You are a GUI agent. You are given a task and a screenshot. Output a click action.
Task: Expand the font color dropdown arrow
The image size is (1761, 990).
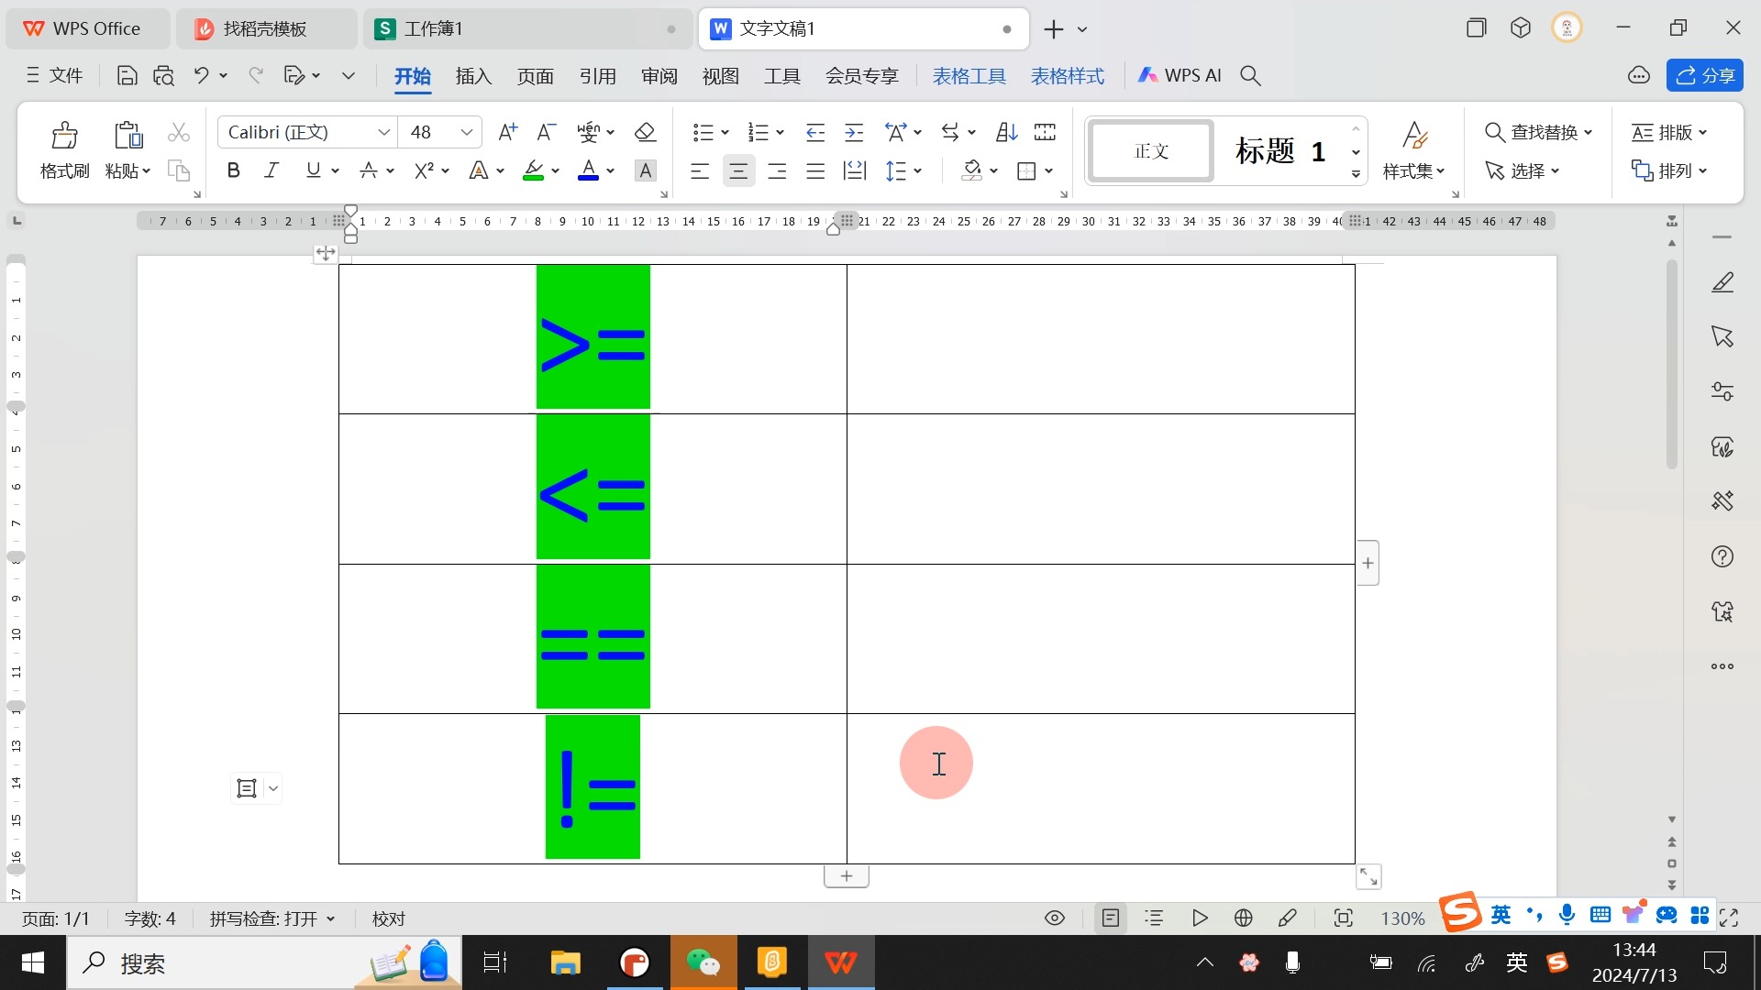coord(610,170)
